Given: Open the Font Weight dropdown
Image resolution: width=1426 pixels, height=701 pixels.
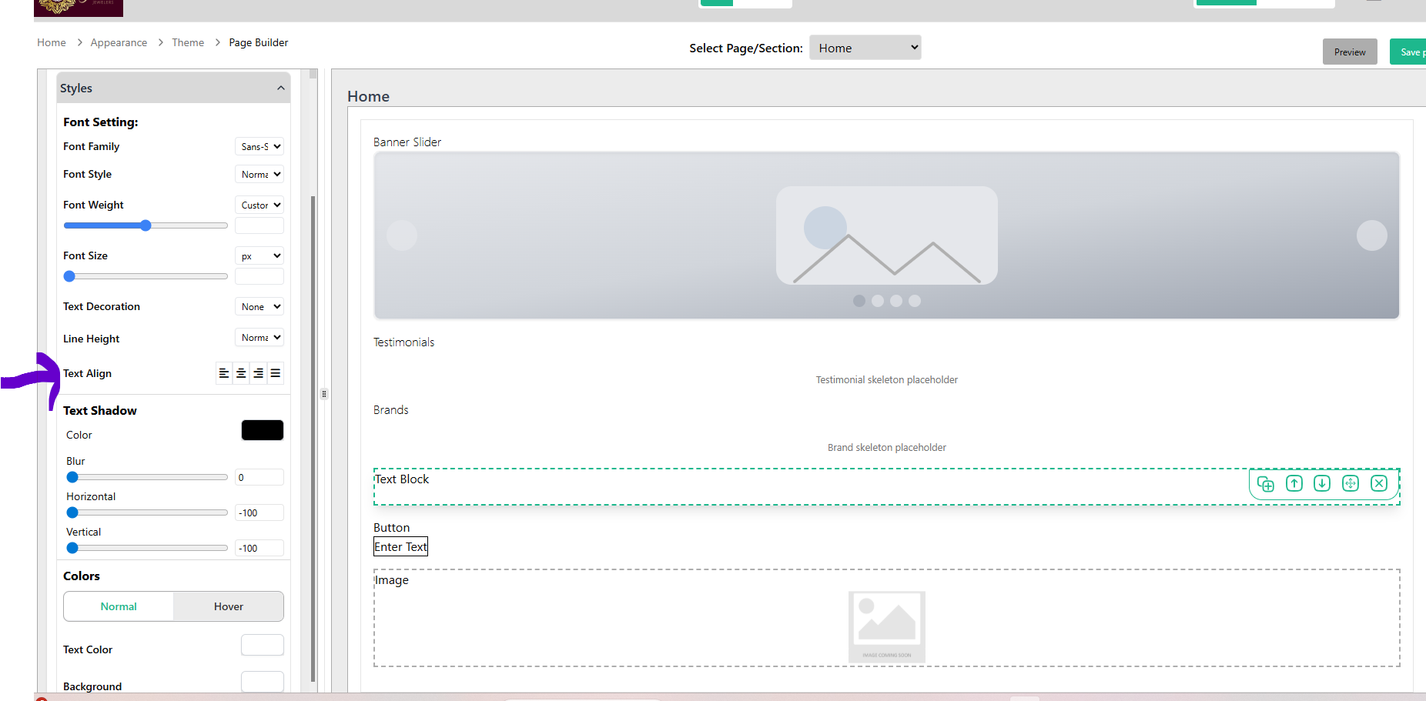Looking at the screenshot, I should click(x=259, y=205).
